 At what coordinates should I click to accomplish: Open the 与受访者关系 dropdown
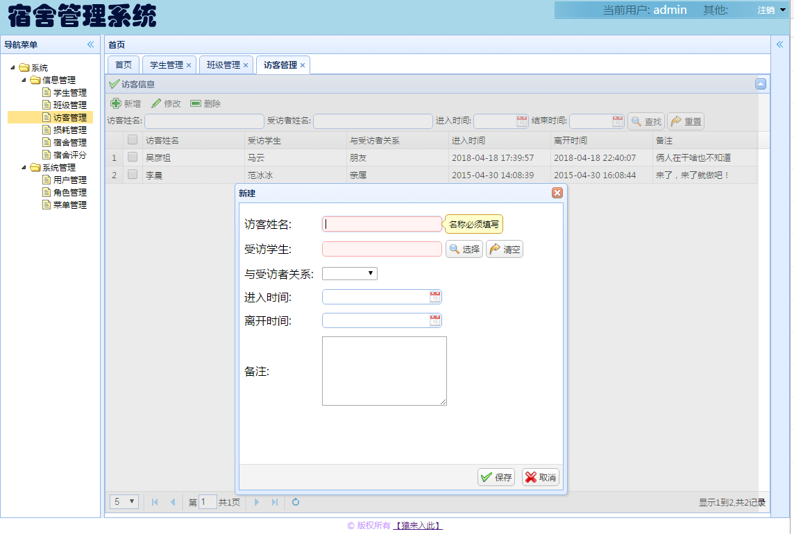tap(349, 274)
